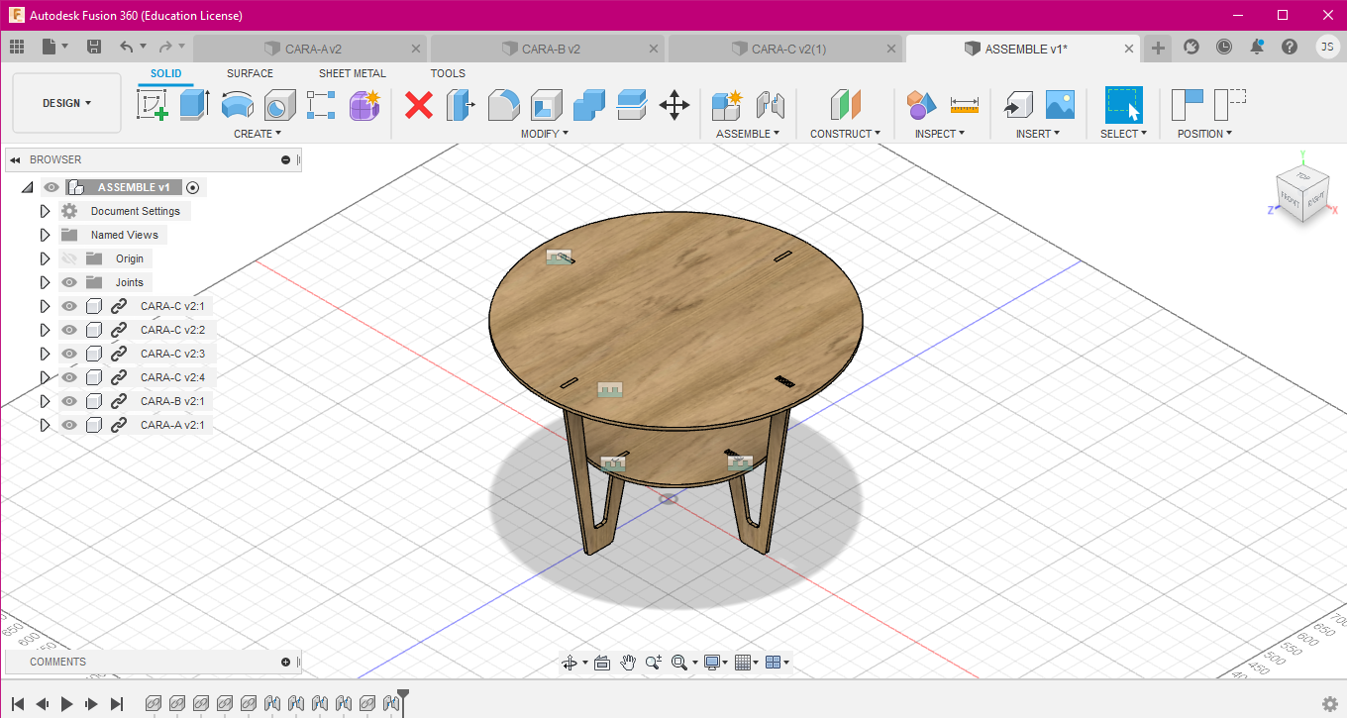The image size is (1347, 718).
Task: Switch to the TOOLS tab
Action: [x=448, y=73]
